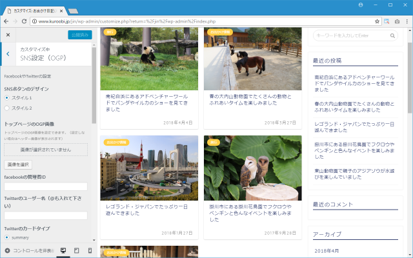Open recent post link 掛川市にある掛川花鳥園
This screenshot has height=258, width=413.
pyautogui.click(x=354, y=150)
